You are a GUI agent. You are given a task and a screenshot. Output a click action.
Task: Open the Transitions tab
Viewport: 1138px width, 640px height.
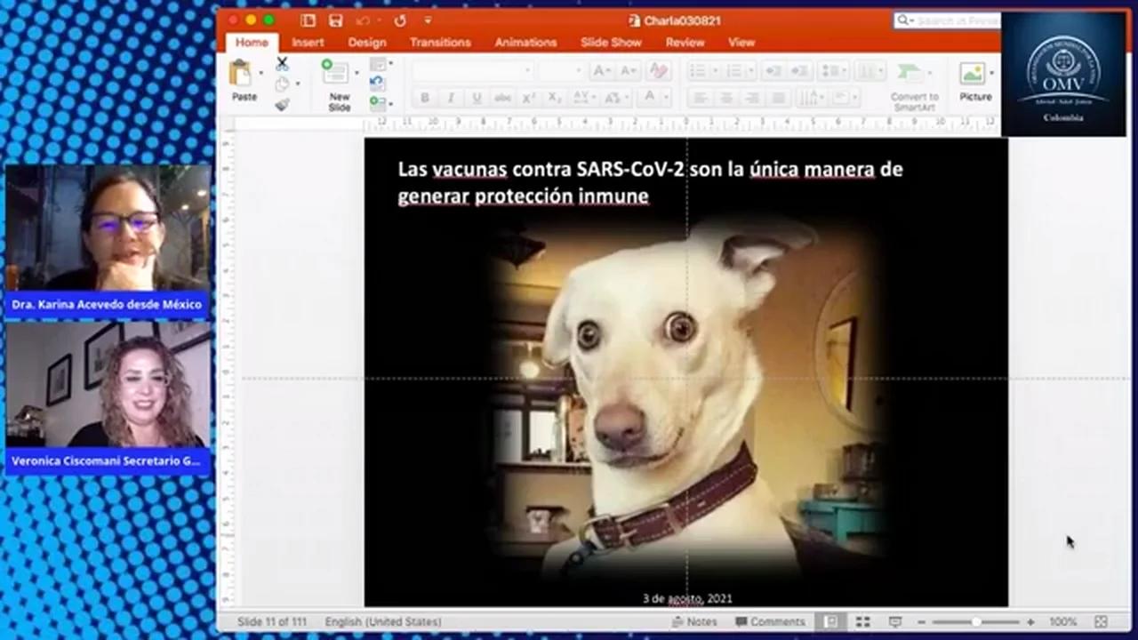[x=440, y=42]
